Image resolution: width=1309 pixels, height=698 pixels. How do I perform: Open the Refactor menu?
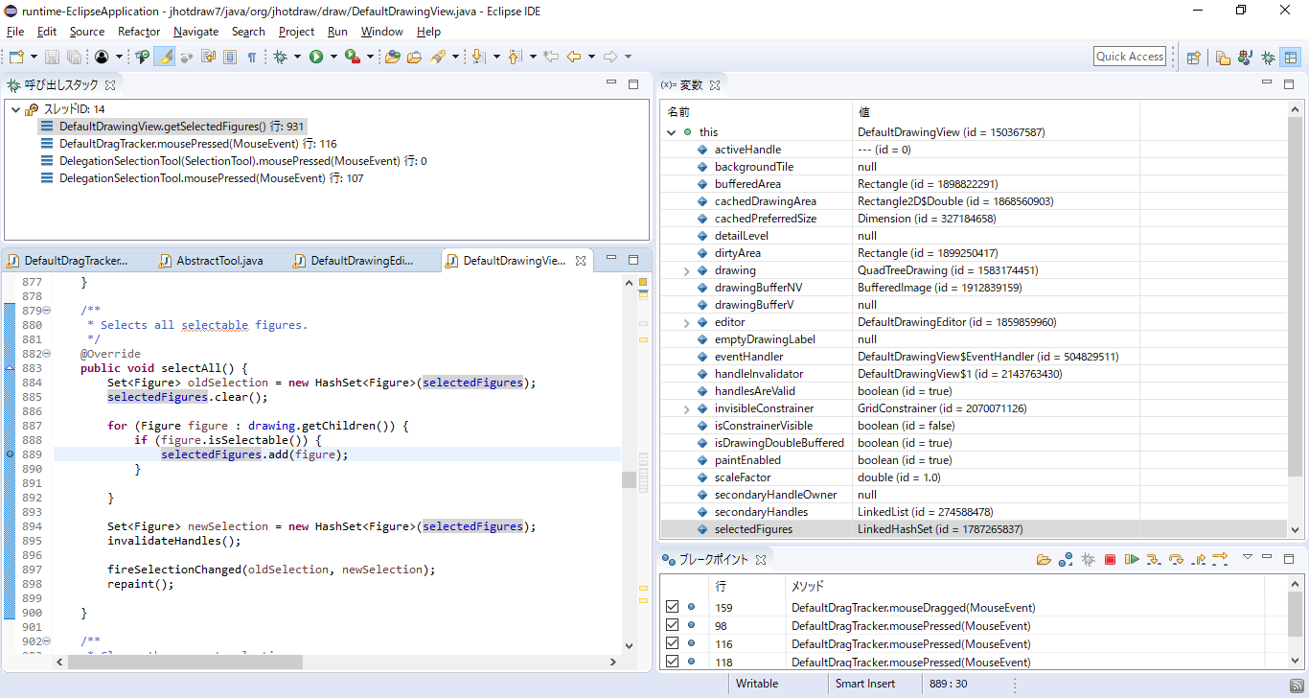[x=139, y=32]
